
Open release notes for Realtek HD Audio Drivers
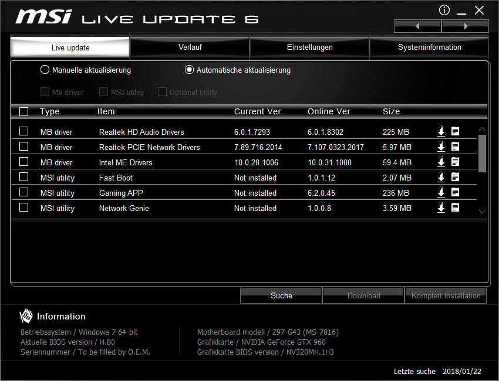[455, 131]
